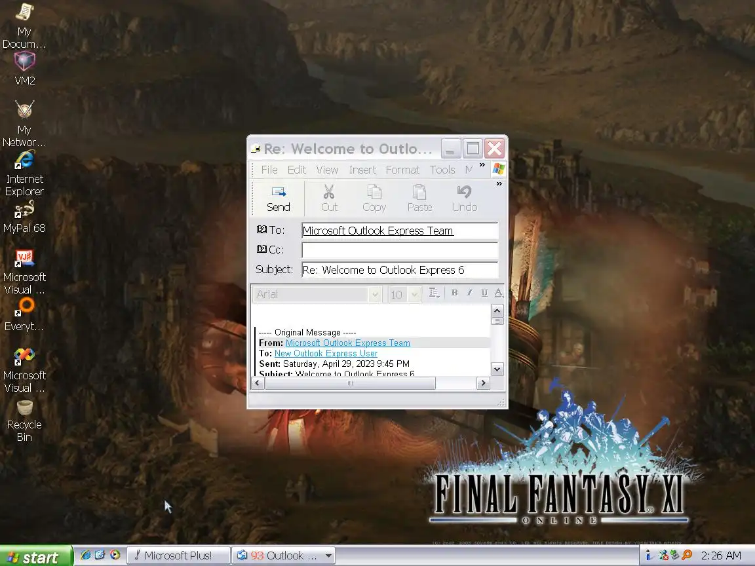This screenshot has width=755, height=566.
Task: Click the orange magnifier tray icon
Action: coord(687,556)
